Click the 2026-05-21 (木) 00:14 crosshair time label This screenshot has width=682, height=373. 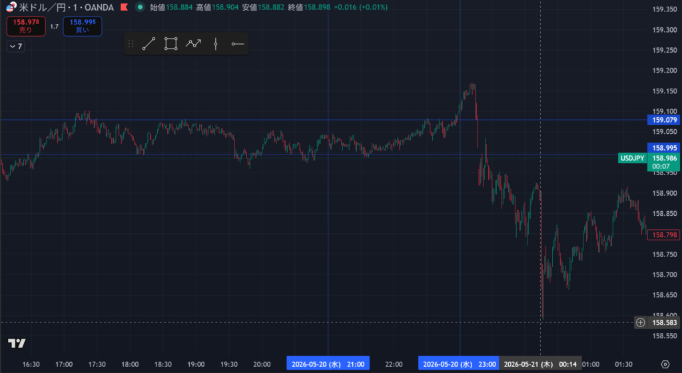pyautogui.click(x=540, y=364)
